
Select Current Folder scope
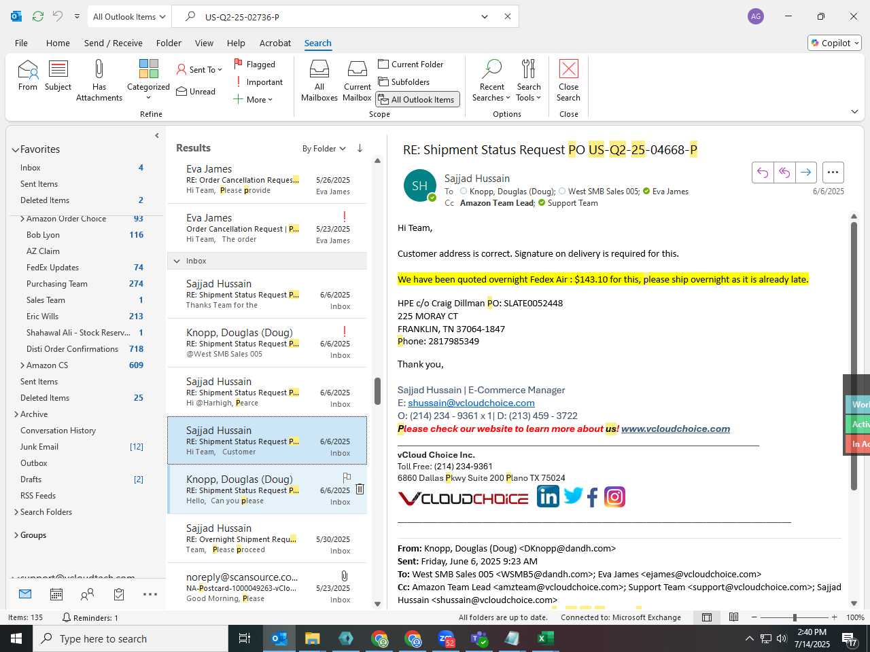click(x=411, y=64)
